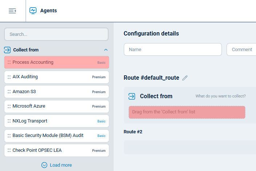Grab the drag handle of AIX Auditing
The height and width of the screenshot is (171, 256).
point(9,77)
